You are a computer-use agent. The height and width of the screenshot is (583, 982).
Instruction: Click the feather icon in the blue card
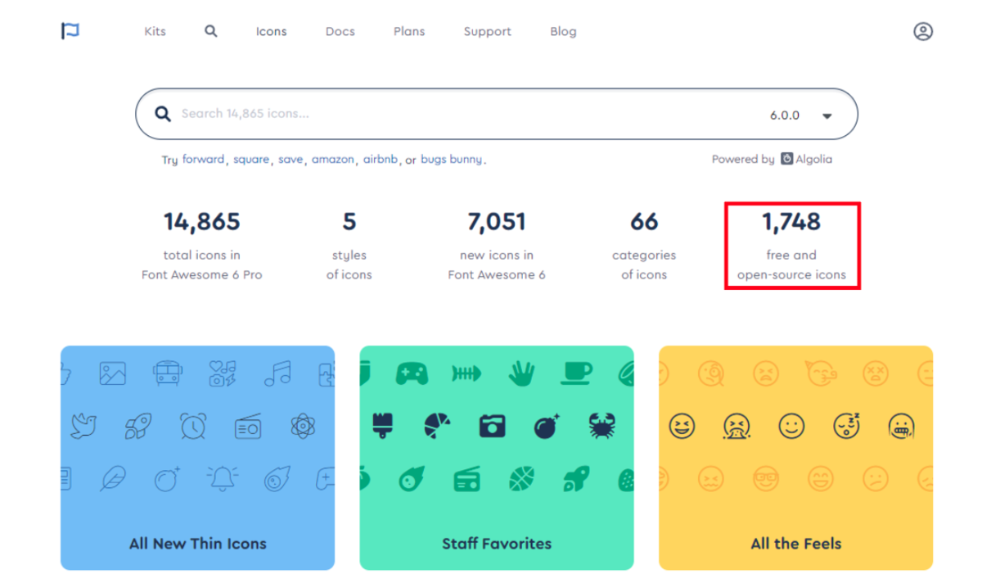coord(113,478)
